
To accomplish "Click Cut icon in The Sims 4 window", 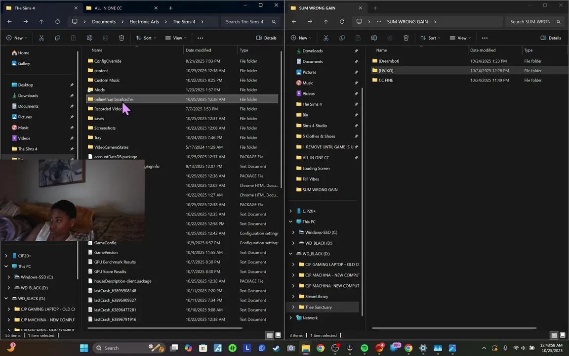I will (41, 38).
